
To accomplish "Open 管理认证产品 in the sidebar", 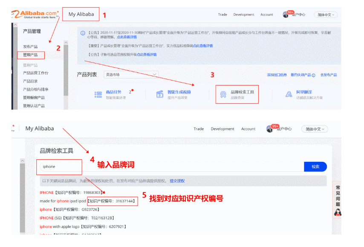I will [x=34, y=106].
